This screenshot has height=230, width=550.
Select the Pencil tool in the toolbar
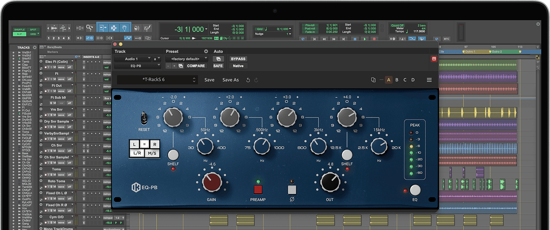click(147, 28)
